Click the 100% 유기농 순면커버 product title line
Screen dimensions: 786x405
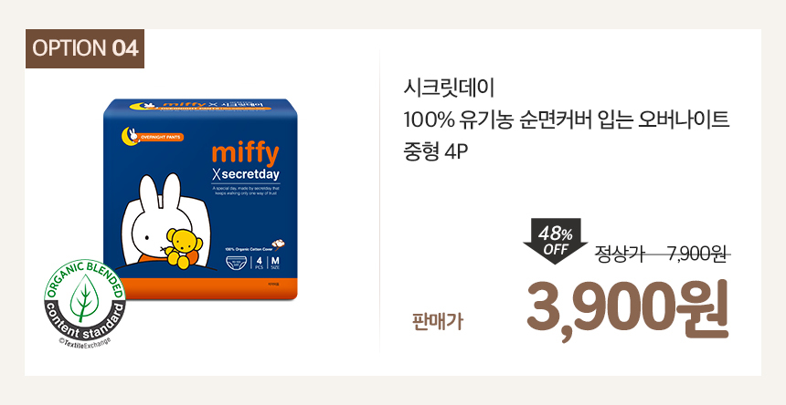click(x=567, y=120)
